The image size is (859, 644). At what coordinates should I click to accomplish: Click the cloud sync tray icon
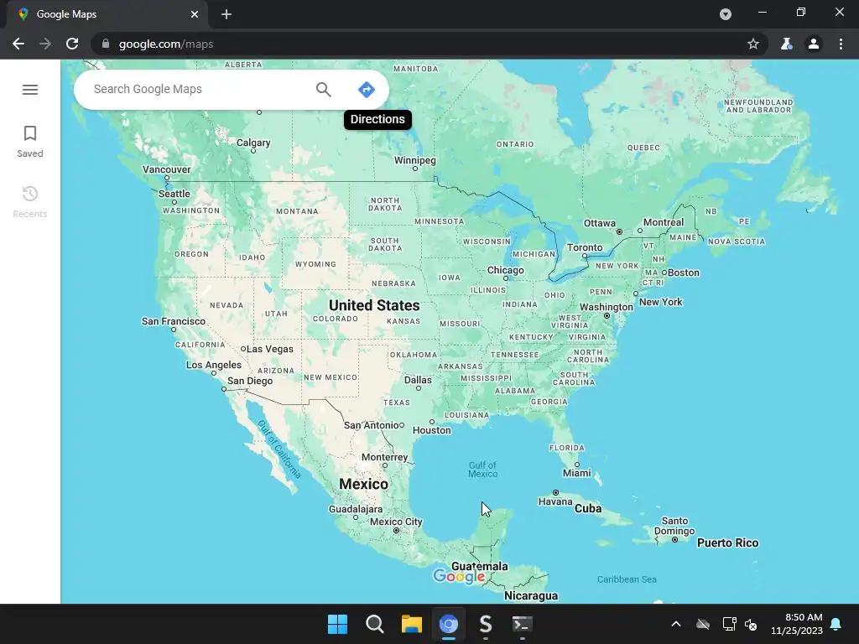tap(703, 624)
